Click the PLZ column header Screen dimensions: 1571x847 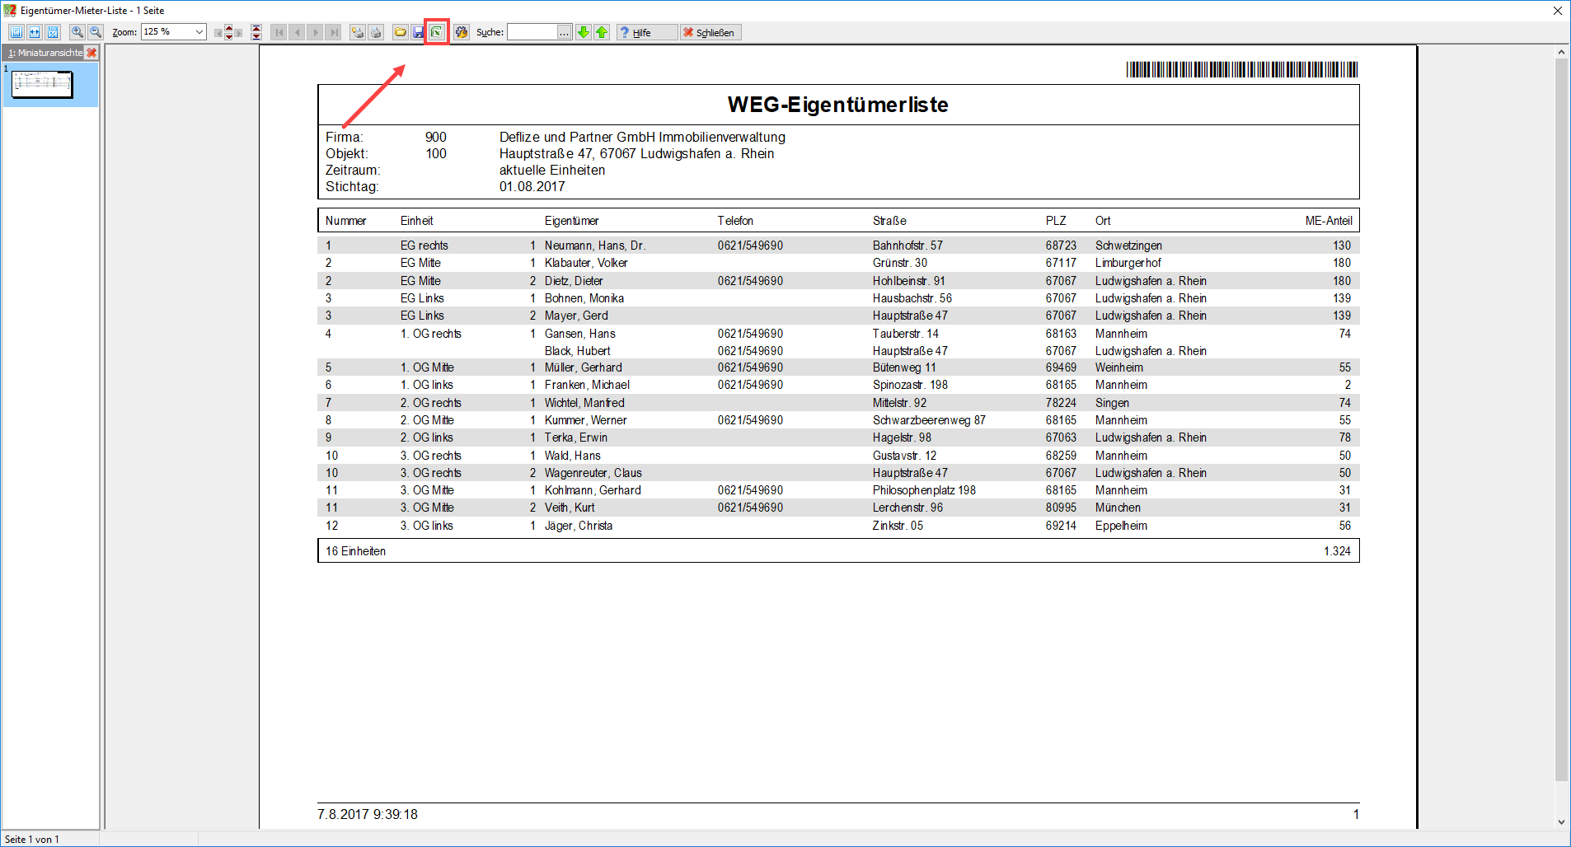(1056, 221)
